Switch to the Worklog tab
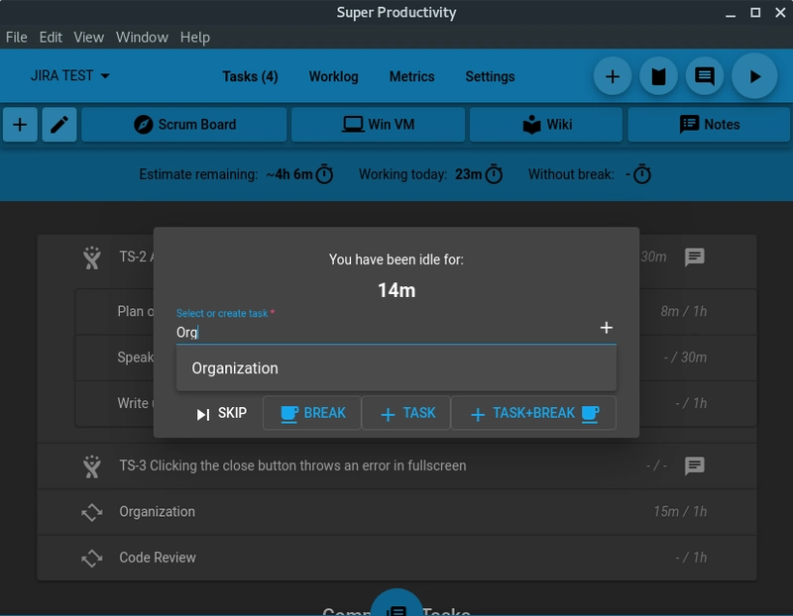This screenshot has width=793, height=616. click(x=333, y=76)
